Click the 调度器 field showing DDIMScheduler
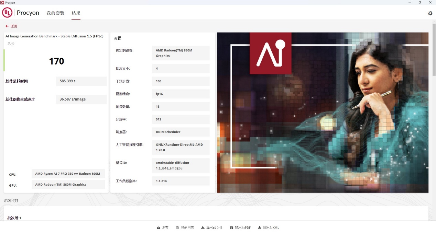 point(181,132)
